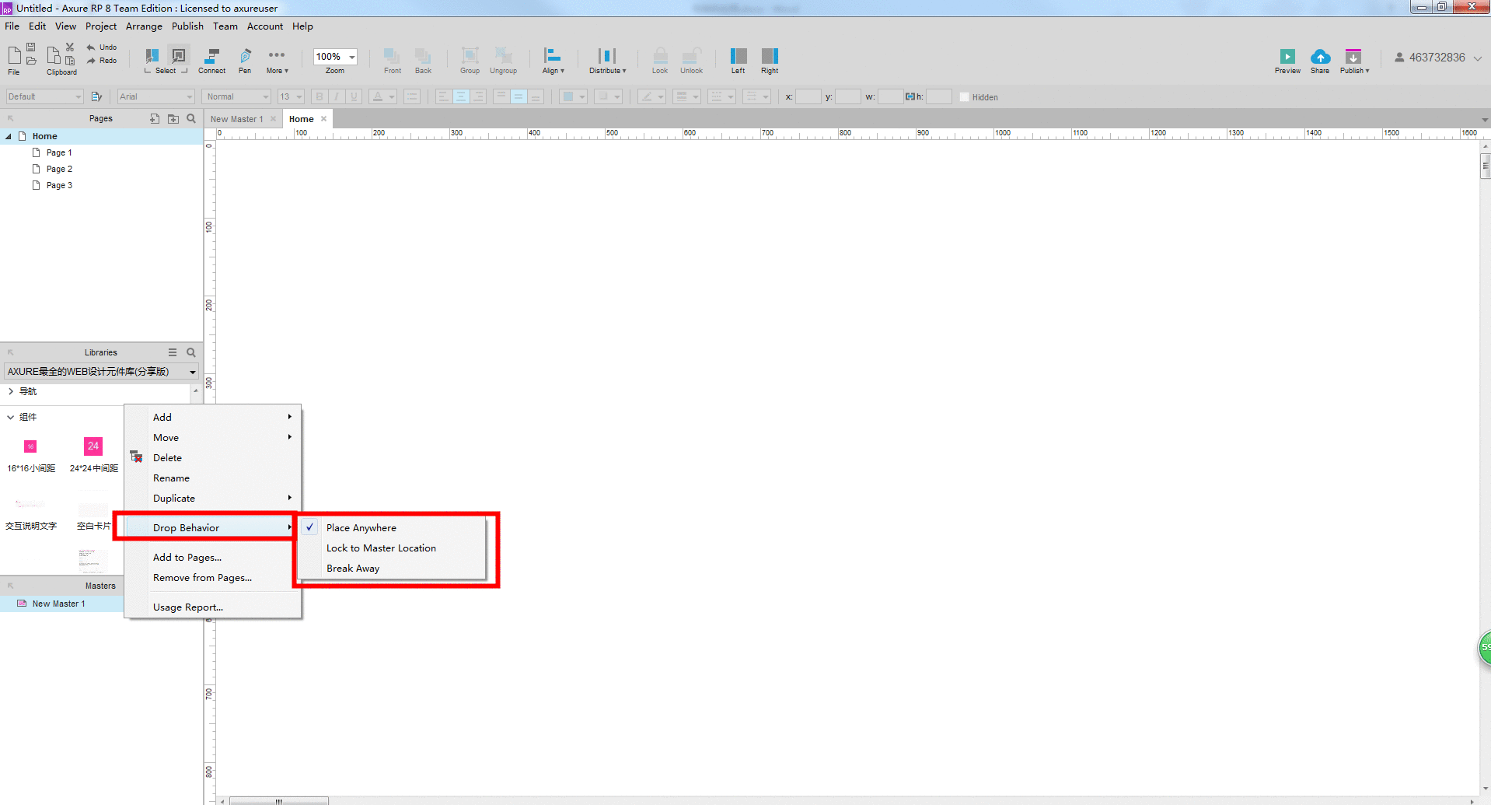The width and height of the screenshot is (1491, 805).
Task: Launch the Preview
Action: 1287,61
